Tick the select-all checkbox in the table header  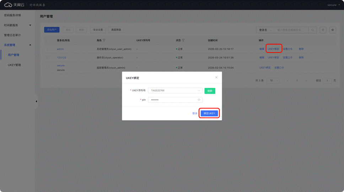pos(48,40)
